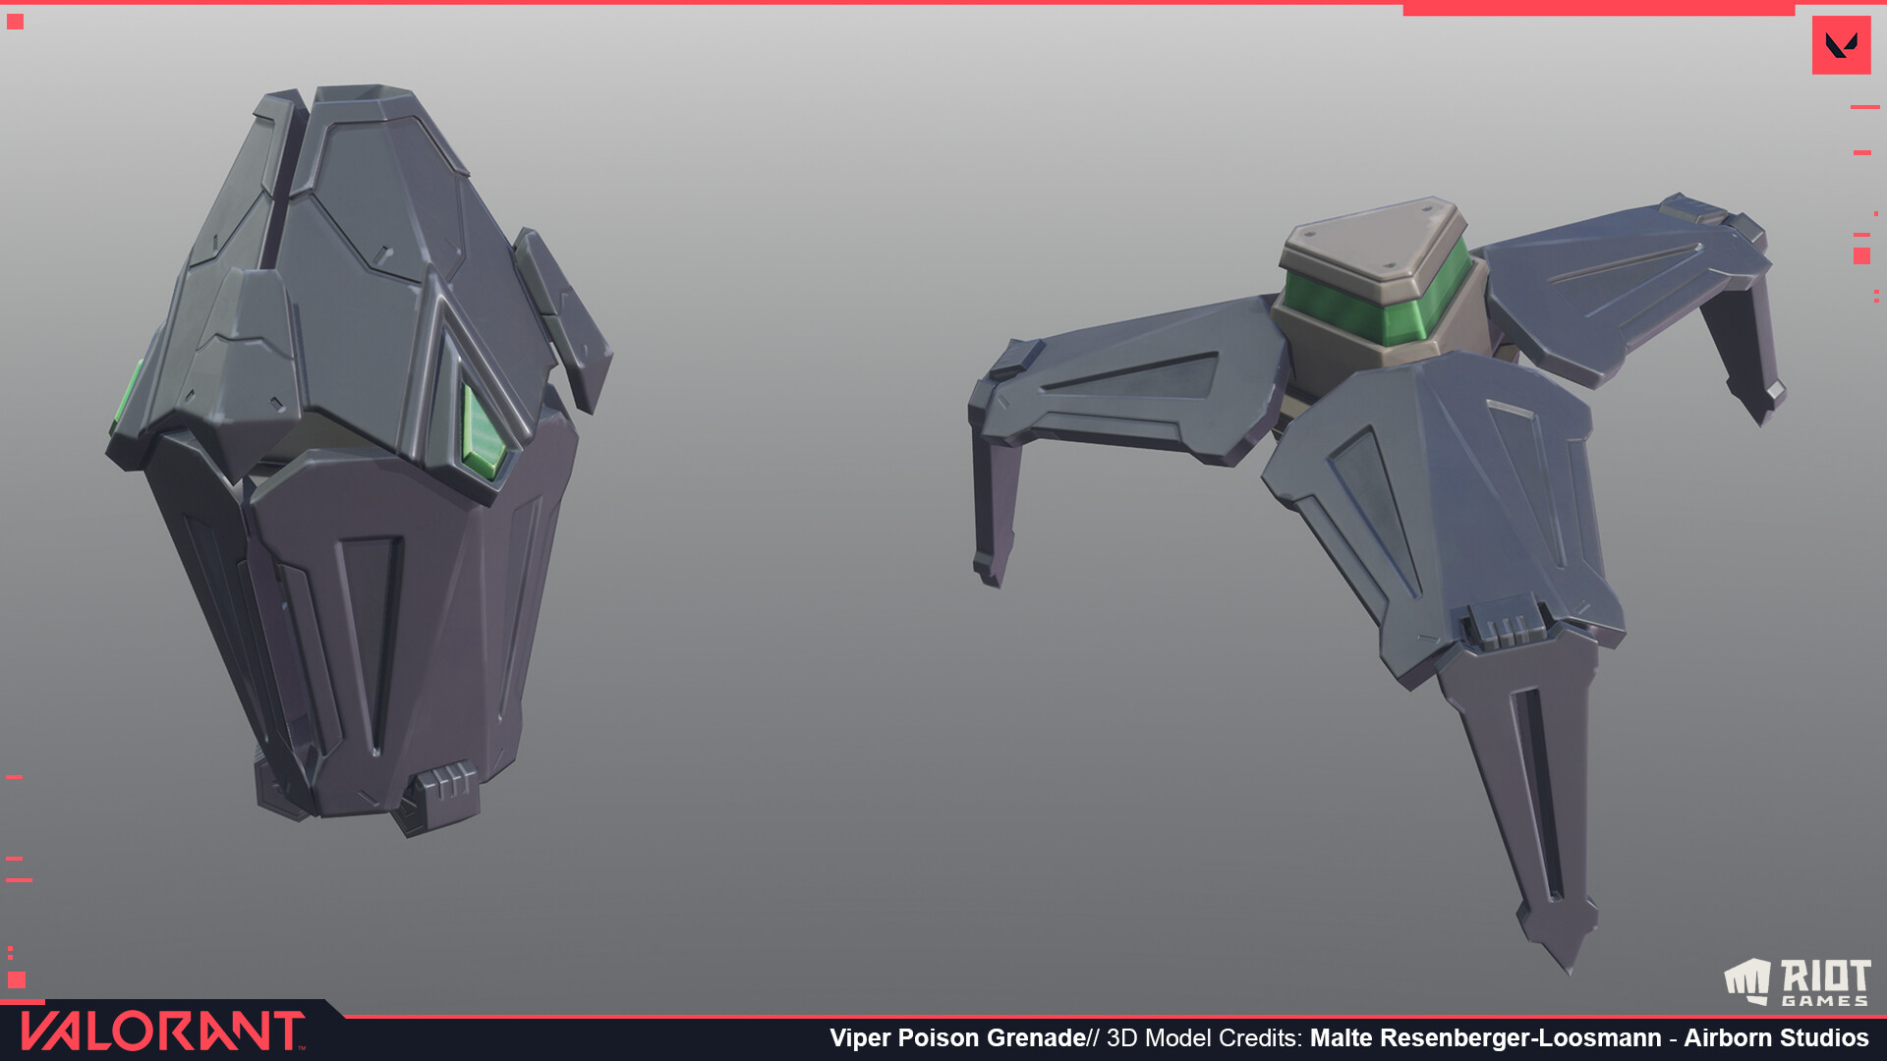Click the 'Viper Poison Grenade' caption text

[957, 1038]
